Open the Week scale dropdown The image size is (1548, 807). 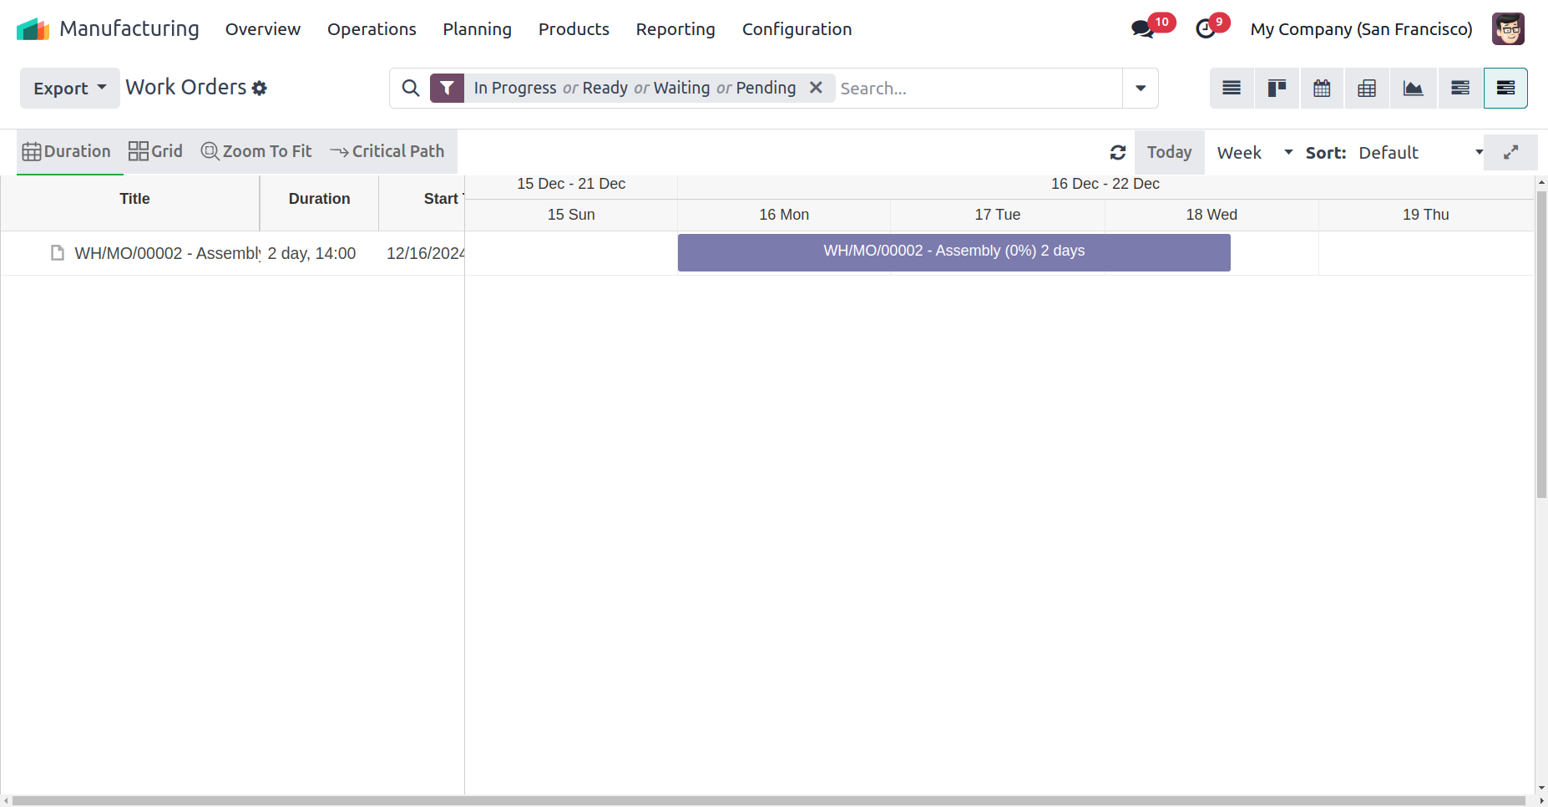coord(1254,153)
